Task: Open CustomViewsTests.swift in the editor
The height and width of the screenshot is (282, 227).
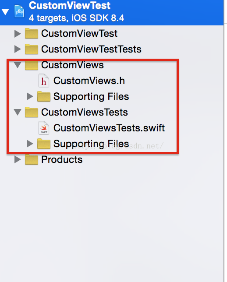Action: coord(109,128)
